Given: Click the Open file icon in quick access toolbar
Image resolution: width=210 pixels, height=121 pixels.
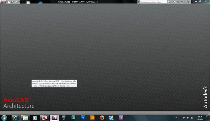Looking at the screenshot, I should tap(12, 2).
